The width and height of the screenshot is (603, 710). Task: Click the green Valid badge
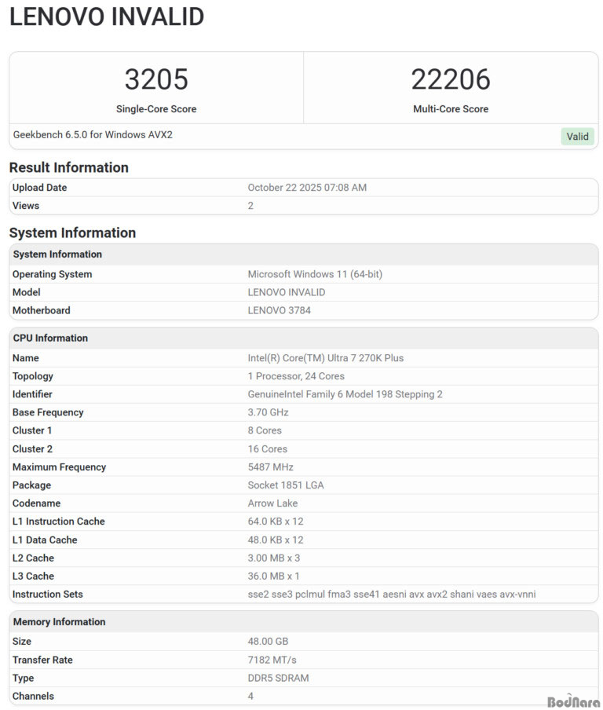point(577,136)
